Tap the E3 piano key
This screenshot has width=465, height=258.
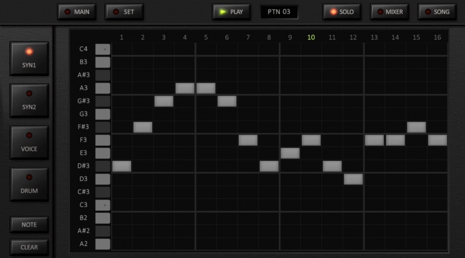click(103, 153)
